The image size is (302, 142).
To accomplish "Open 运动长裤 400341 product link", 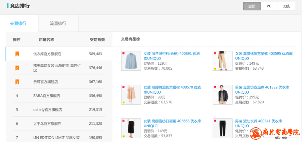I will 259,123.
